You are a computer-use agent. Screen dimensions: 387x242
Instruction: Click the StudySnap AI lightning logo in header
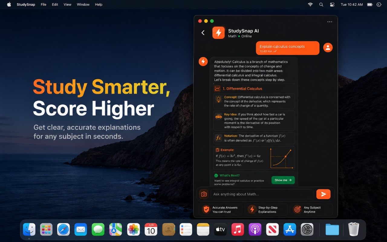pos(218,33)
